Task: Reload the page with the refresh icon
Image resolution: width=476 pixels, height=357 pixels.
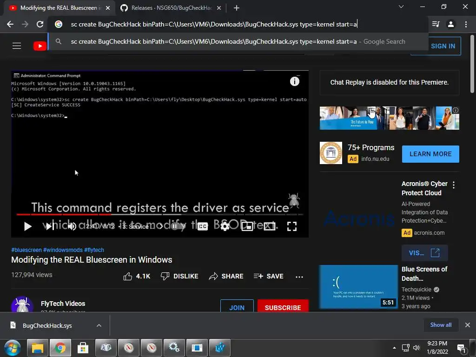Action: point(40,24)
